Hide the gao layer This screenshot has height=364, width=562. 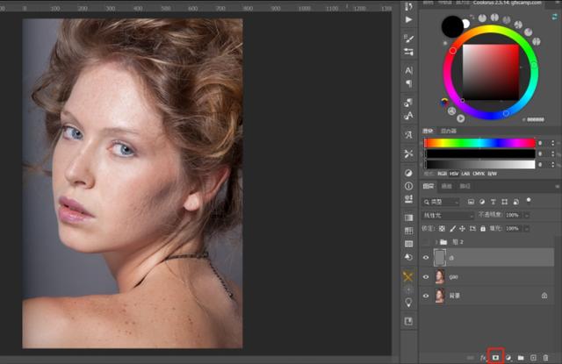[427, 276]
